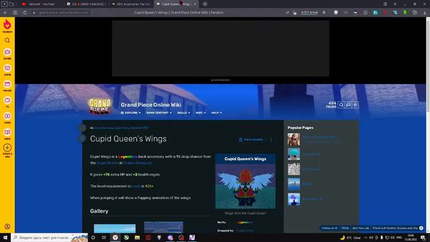Dismiss the bottom Fandom bar with X

click(421, 228)
